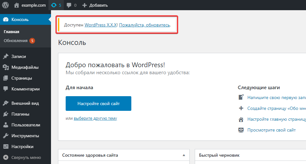Click the plus icon by Создайте страницу

241,108
